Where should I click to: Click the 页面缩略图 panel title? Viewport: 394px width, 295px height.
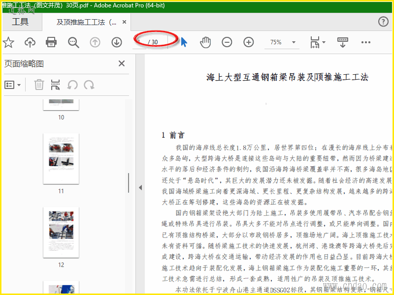pyautogui.click(x=24, y=64)
